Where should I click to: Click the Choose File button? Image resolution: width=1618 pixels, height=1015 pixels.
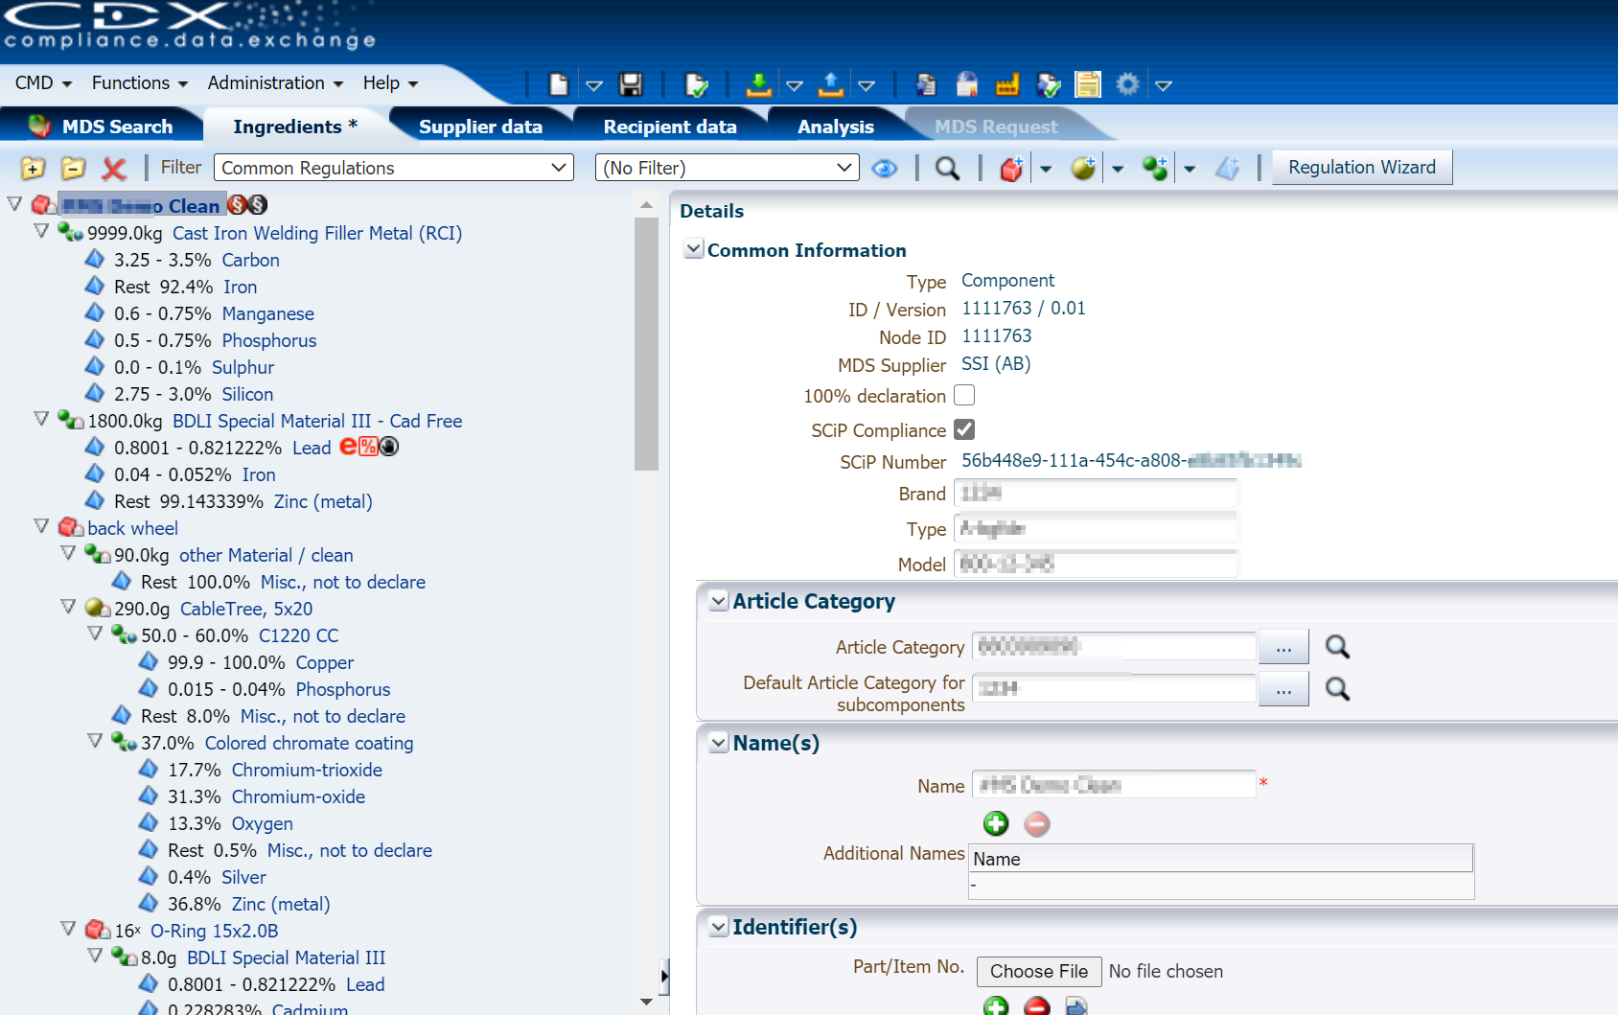pos(1039,971)
